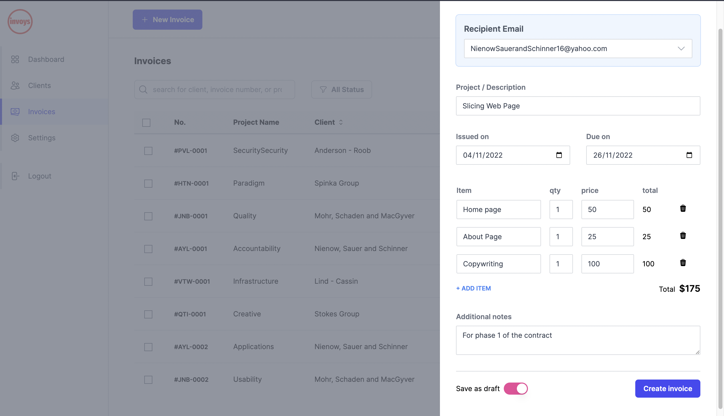
Task: Focus the invoice search field
Action: tap(215, 90)
